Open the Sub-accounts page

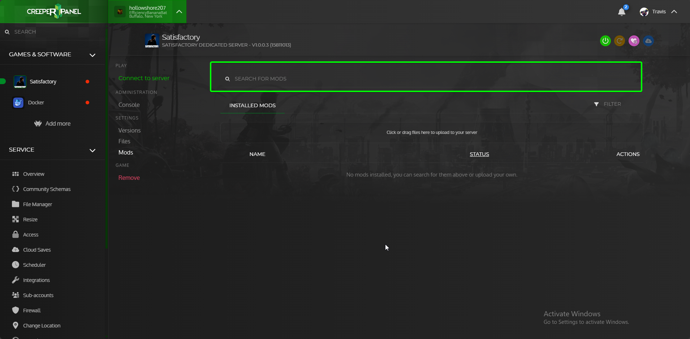click(x=38, y=295)
